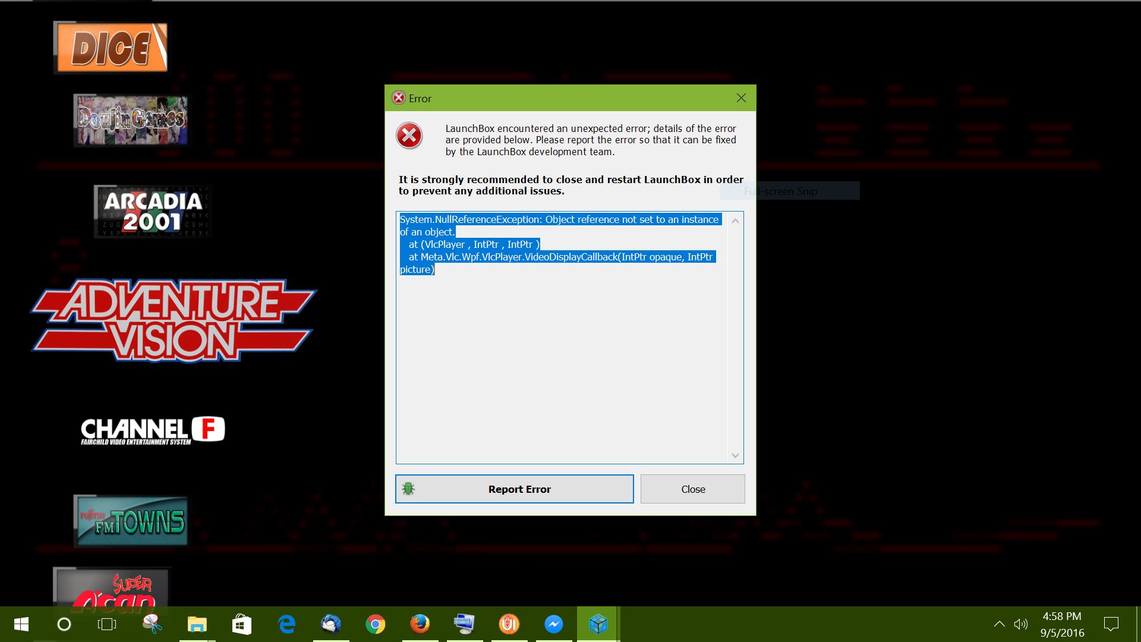Click scroll up arrow in error details

[x=735, y=221]
